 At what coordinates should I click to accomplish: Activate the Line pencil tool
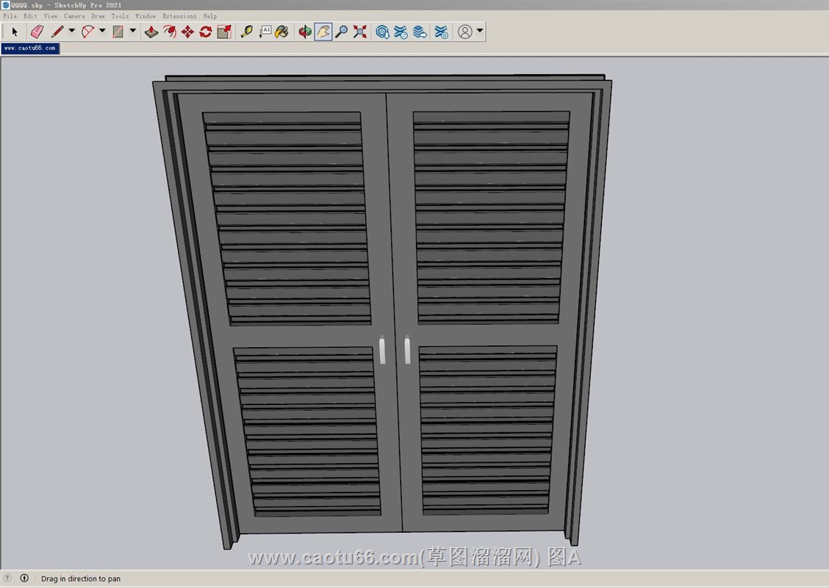click(57, 32)
